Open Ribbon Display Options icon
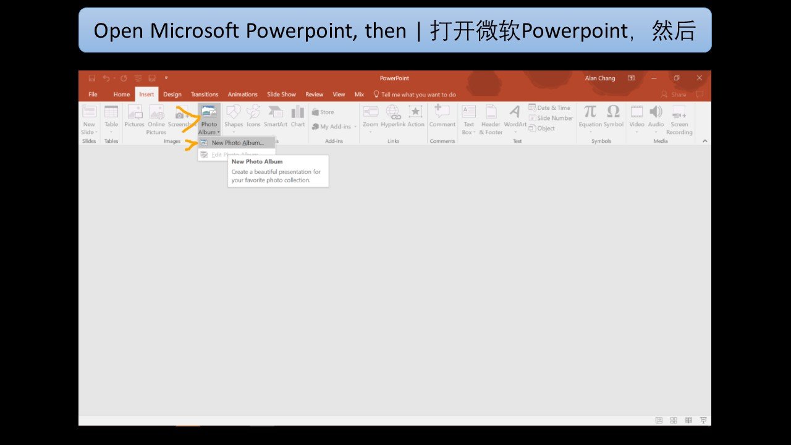The height and width of the screenshot is (445, 791). pyautogui.click(x=631, y=78)
